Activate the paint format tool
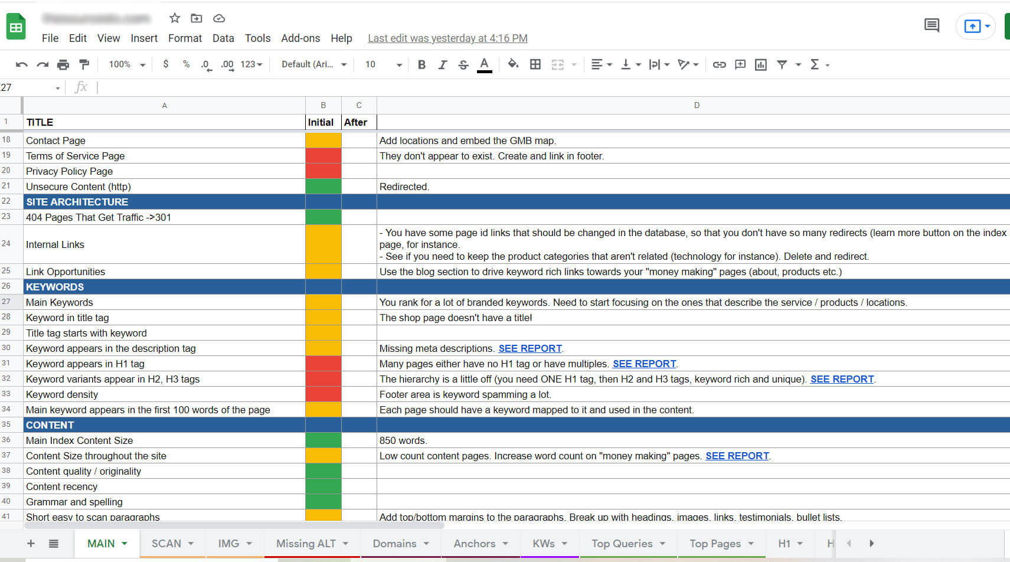Image resolution: width=1010 pixels, height=562 pixels. pyautogui.click(x=84, y=64)
